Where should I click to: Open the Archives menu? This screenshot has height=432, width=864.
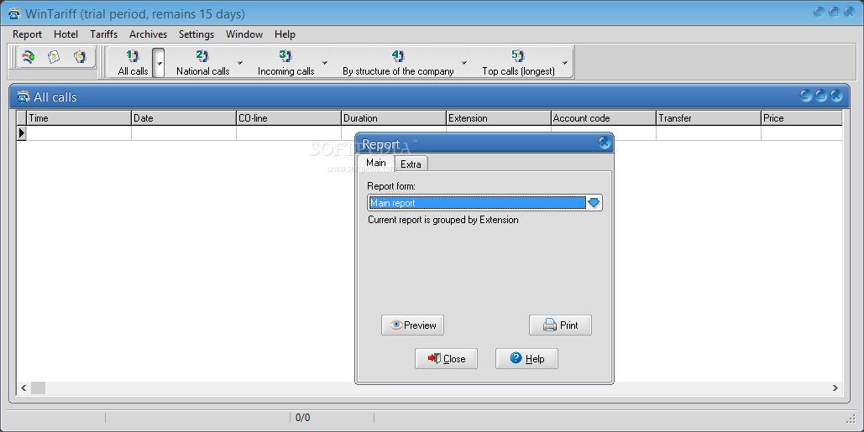coord(149,34)
